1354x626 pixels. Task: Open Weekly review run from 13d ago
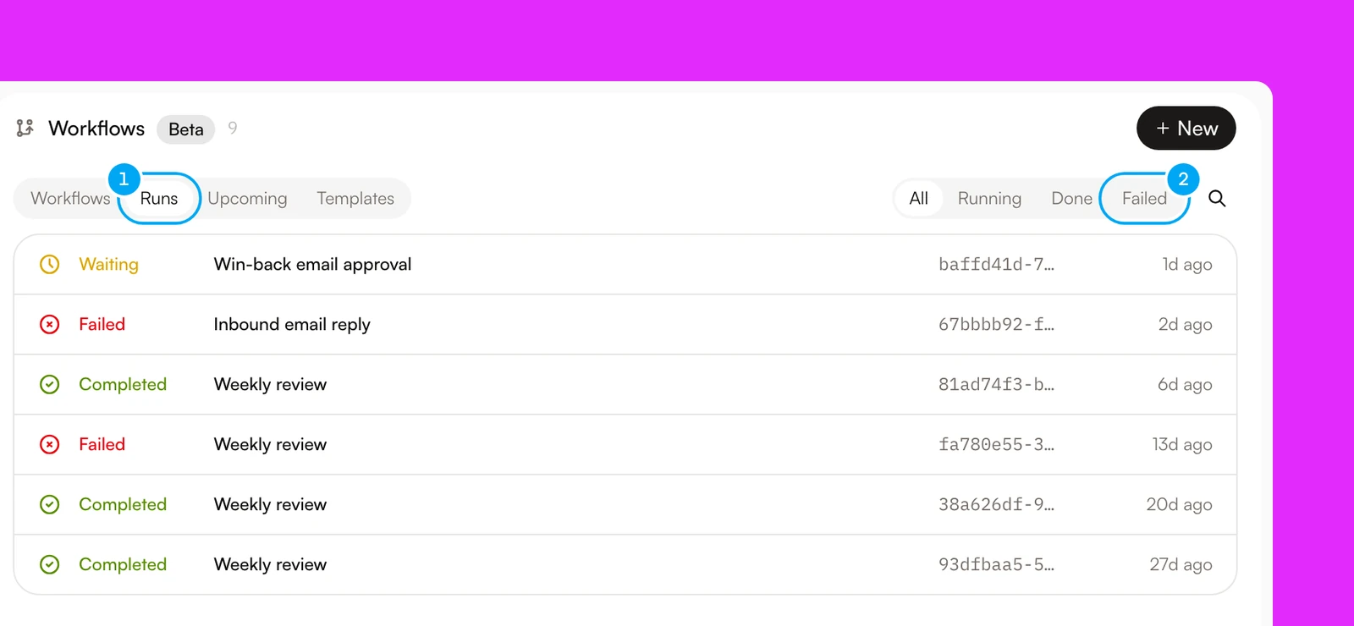pyautogui.click(x=625, y=444)
